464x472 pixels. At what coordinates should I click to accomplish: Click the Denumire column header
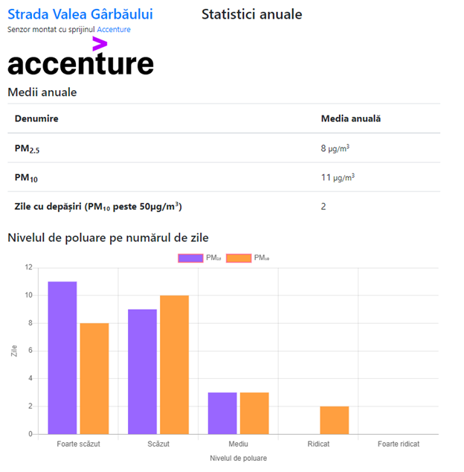(x=36, y=119)
